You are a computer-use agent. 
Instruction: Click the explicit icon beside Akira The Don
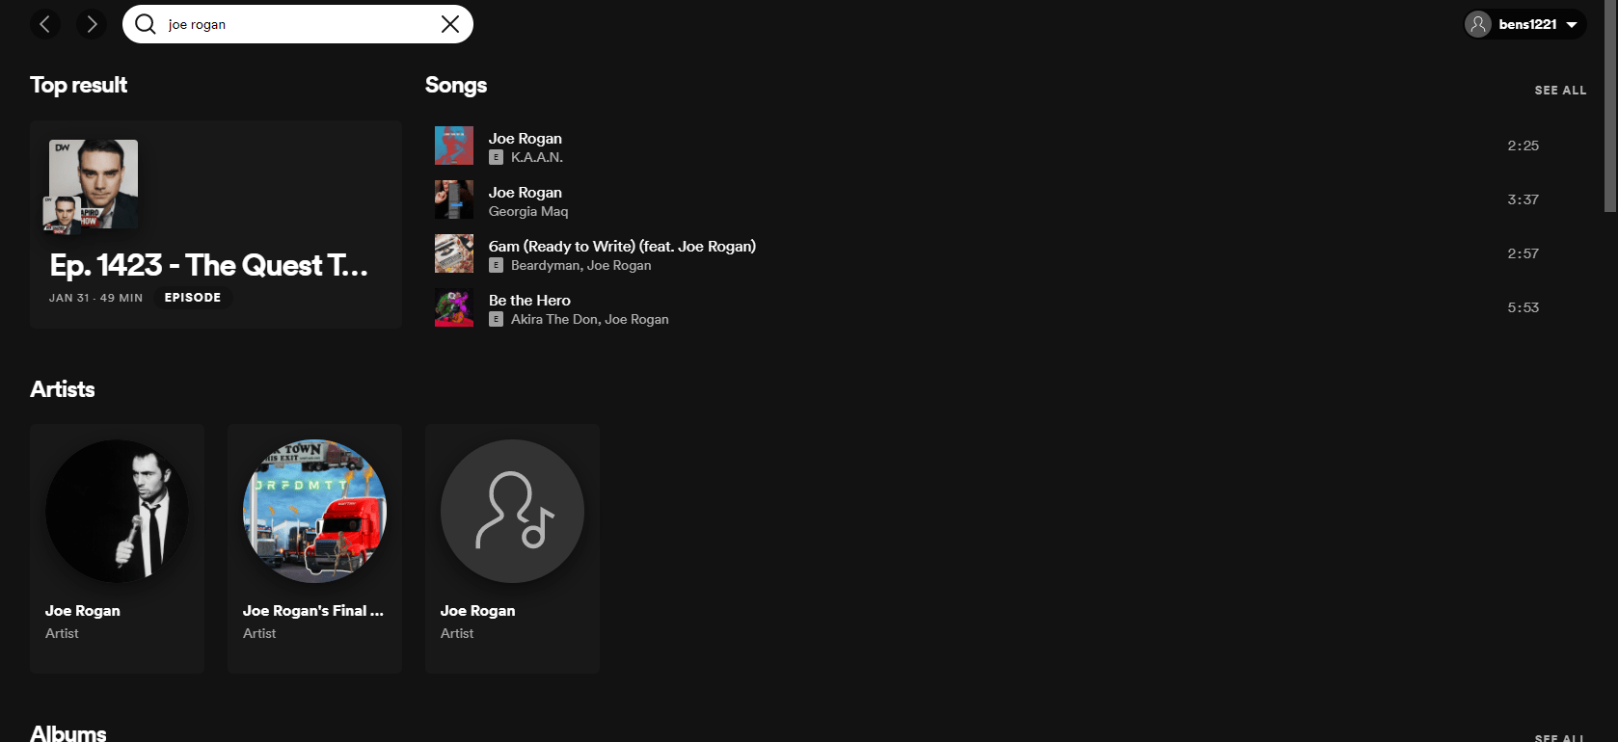click(496, 319)
